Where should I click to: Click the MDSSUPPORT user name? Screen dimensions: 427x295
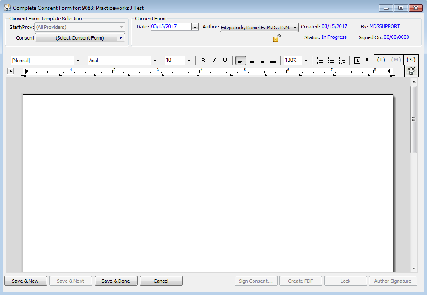[385, 26]
